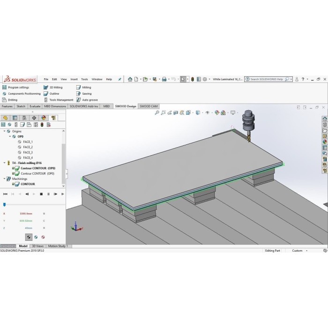Collapse the Origins tree node

tap(5, 132)
